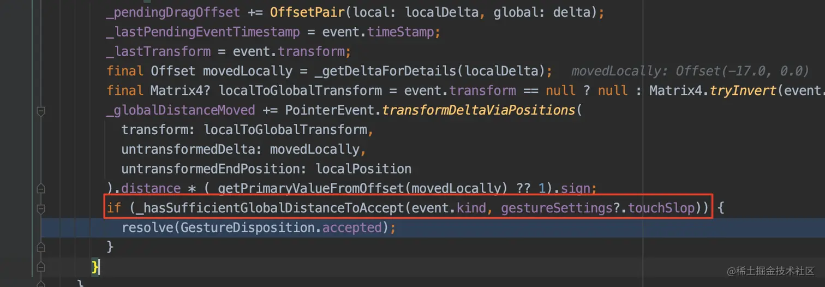Click the fold-end marker on the .distance line

point(40,189)
